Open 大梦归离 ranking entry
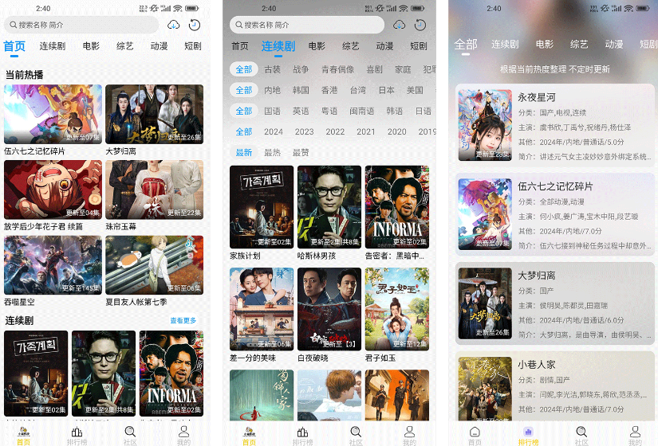Image resolution: width=658 pixels, height=446 pixels. tap(555, 303)
